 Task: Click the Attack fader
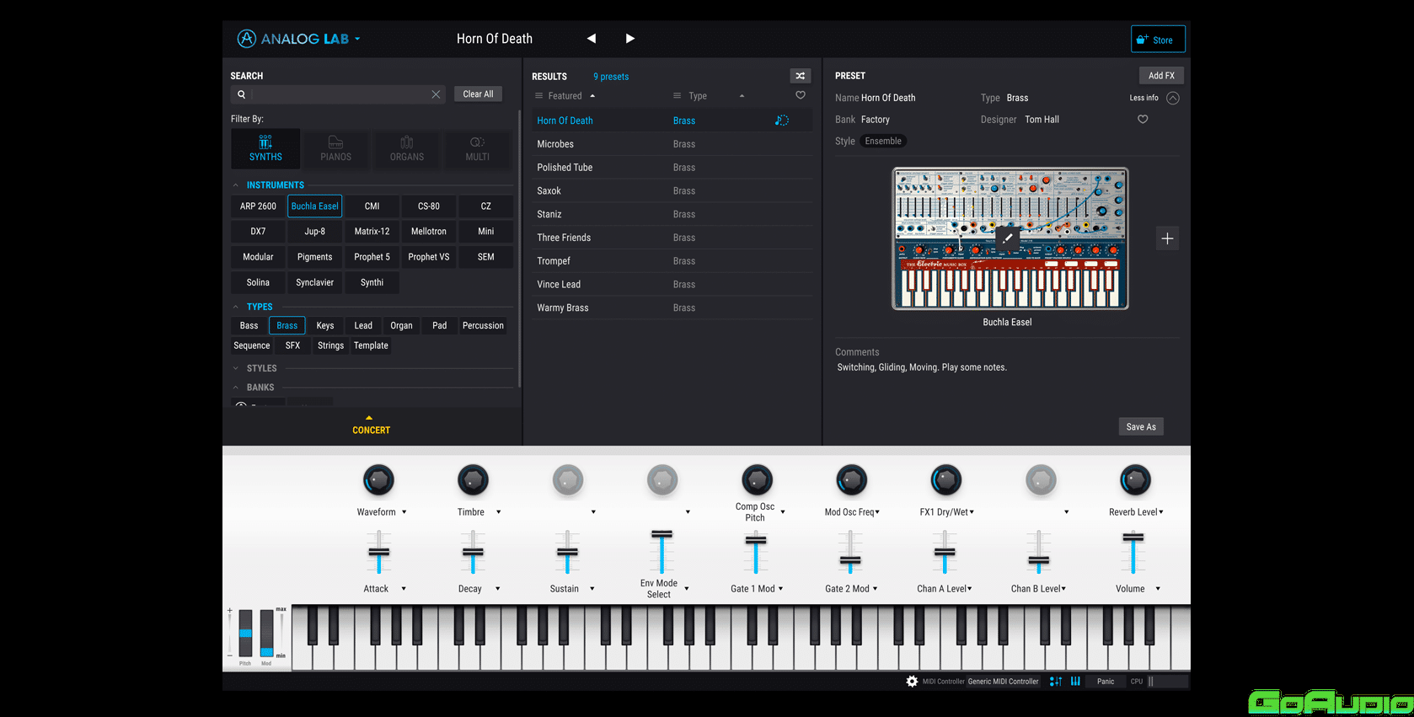(378, 554)
